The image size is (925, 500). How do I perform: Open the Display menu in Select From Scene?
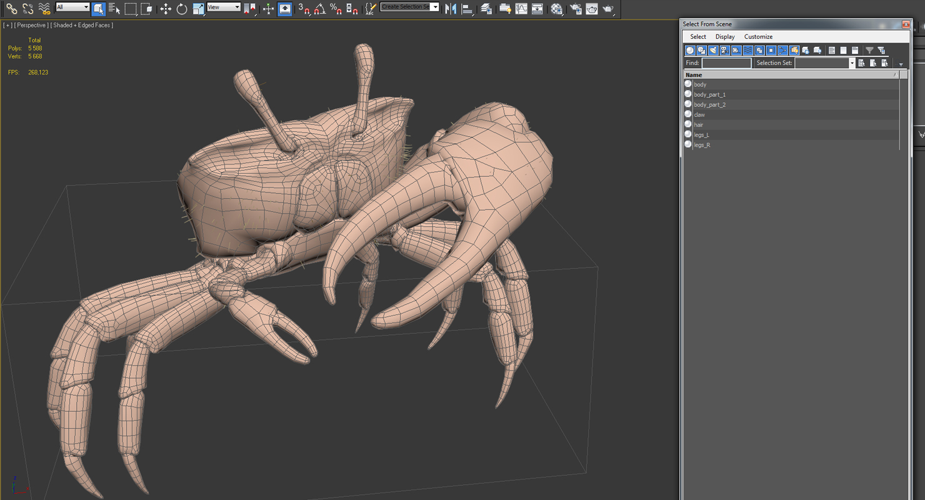coord(725,37)
